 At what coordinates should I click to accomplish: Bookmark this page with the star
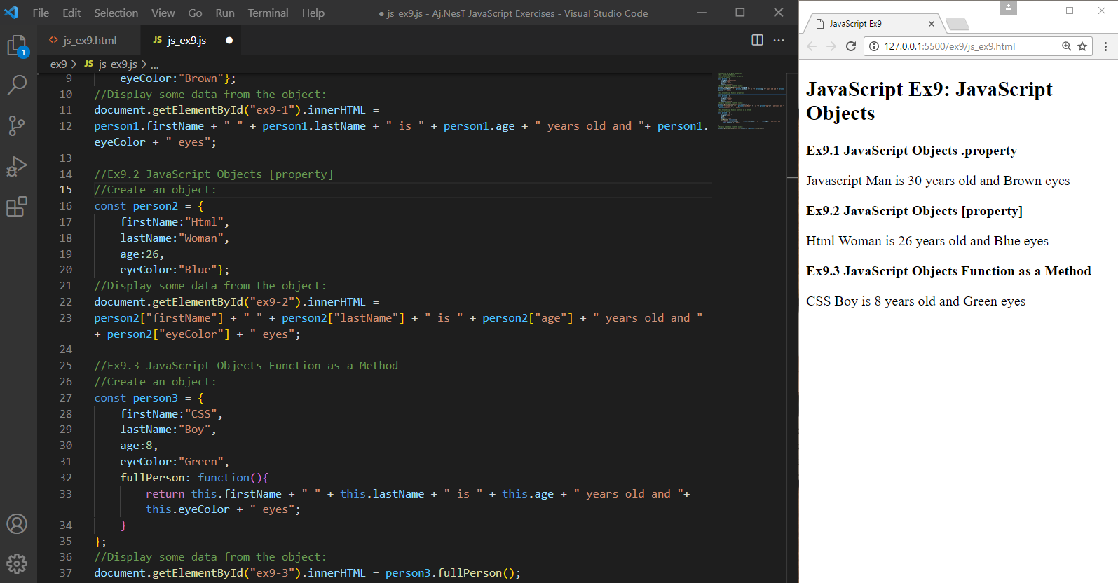tap(1082, 46)
